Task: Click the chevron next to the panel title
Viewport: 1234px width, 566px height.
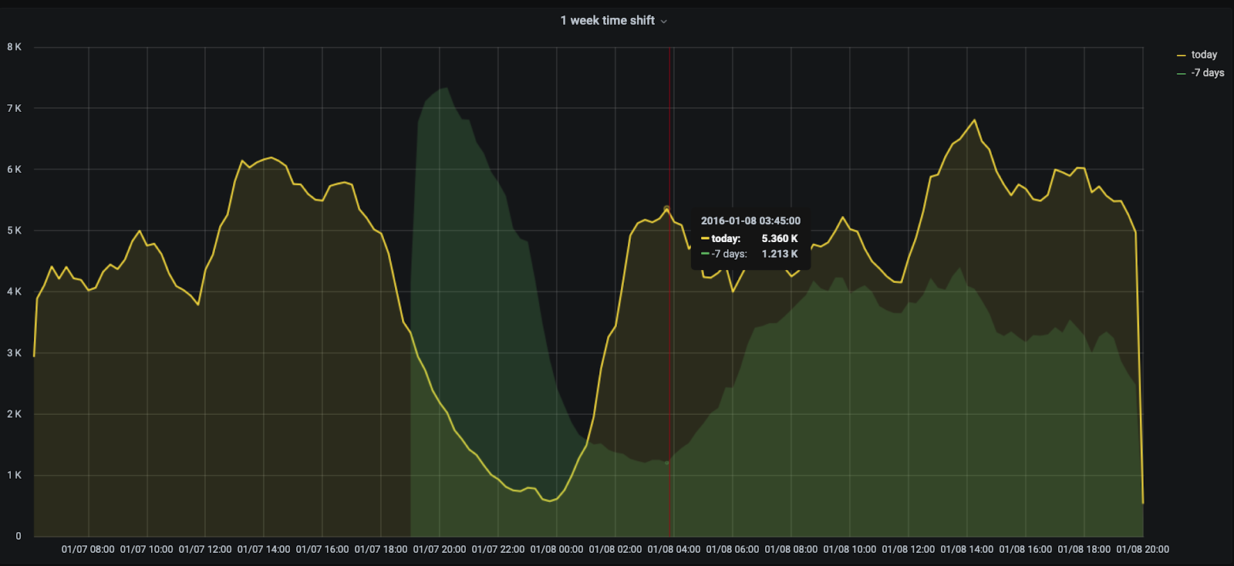Action: (x=664, y=22)
